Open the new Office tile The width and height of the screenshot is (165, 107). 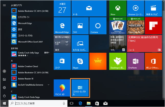click(x=153, y=61)
